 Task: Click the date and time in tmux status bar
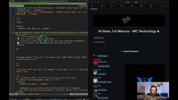tap(55, 99)
